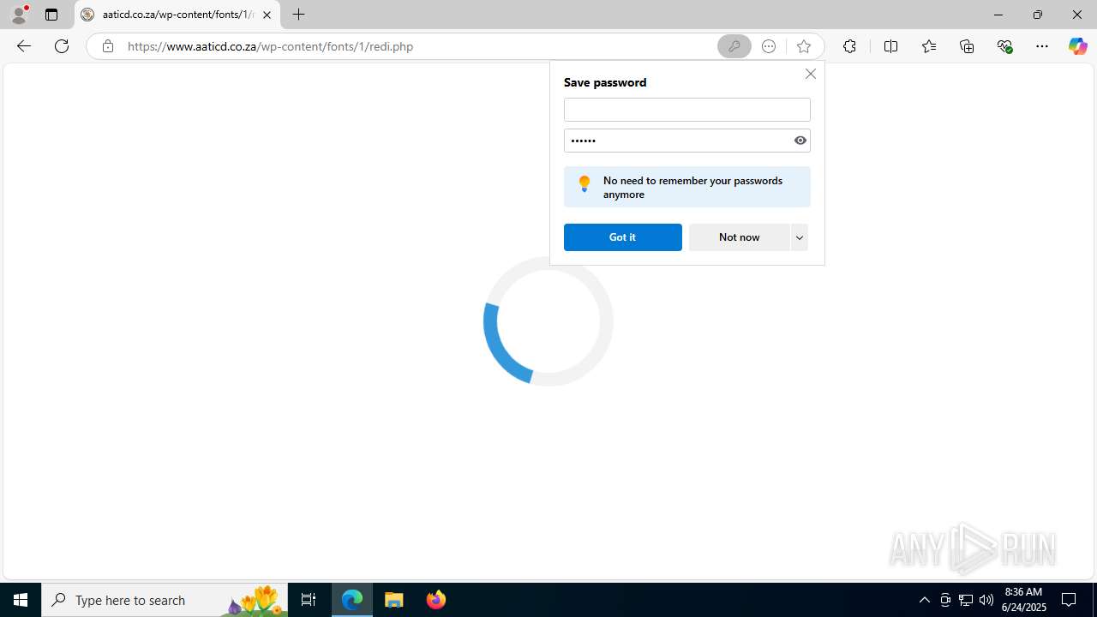
Task: Click the address bar URL
Action: coord(271,46)
